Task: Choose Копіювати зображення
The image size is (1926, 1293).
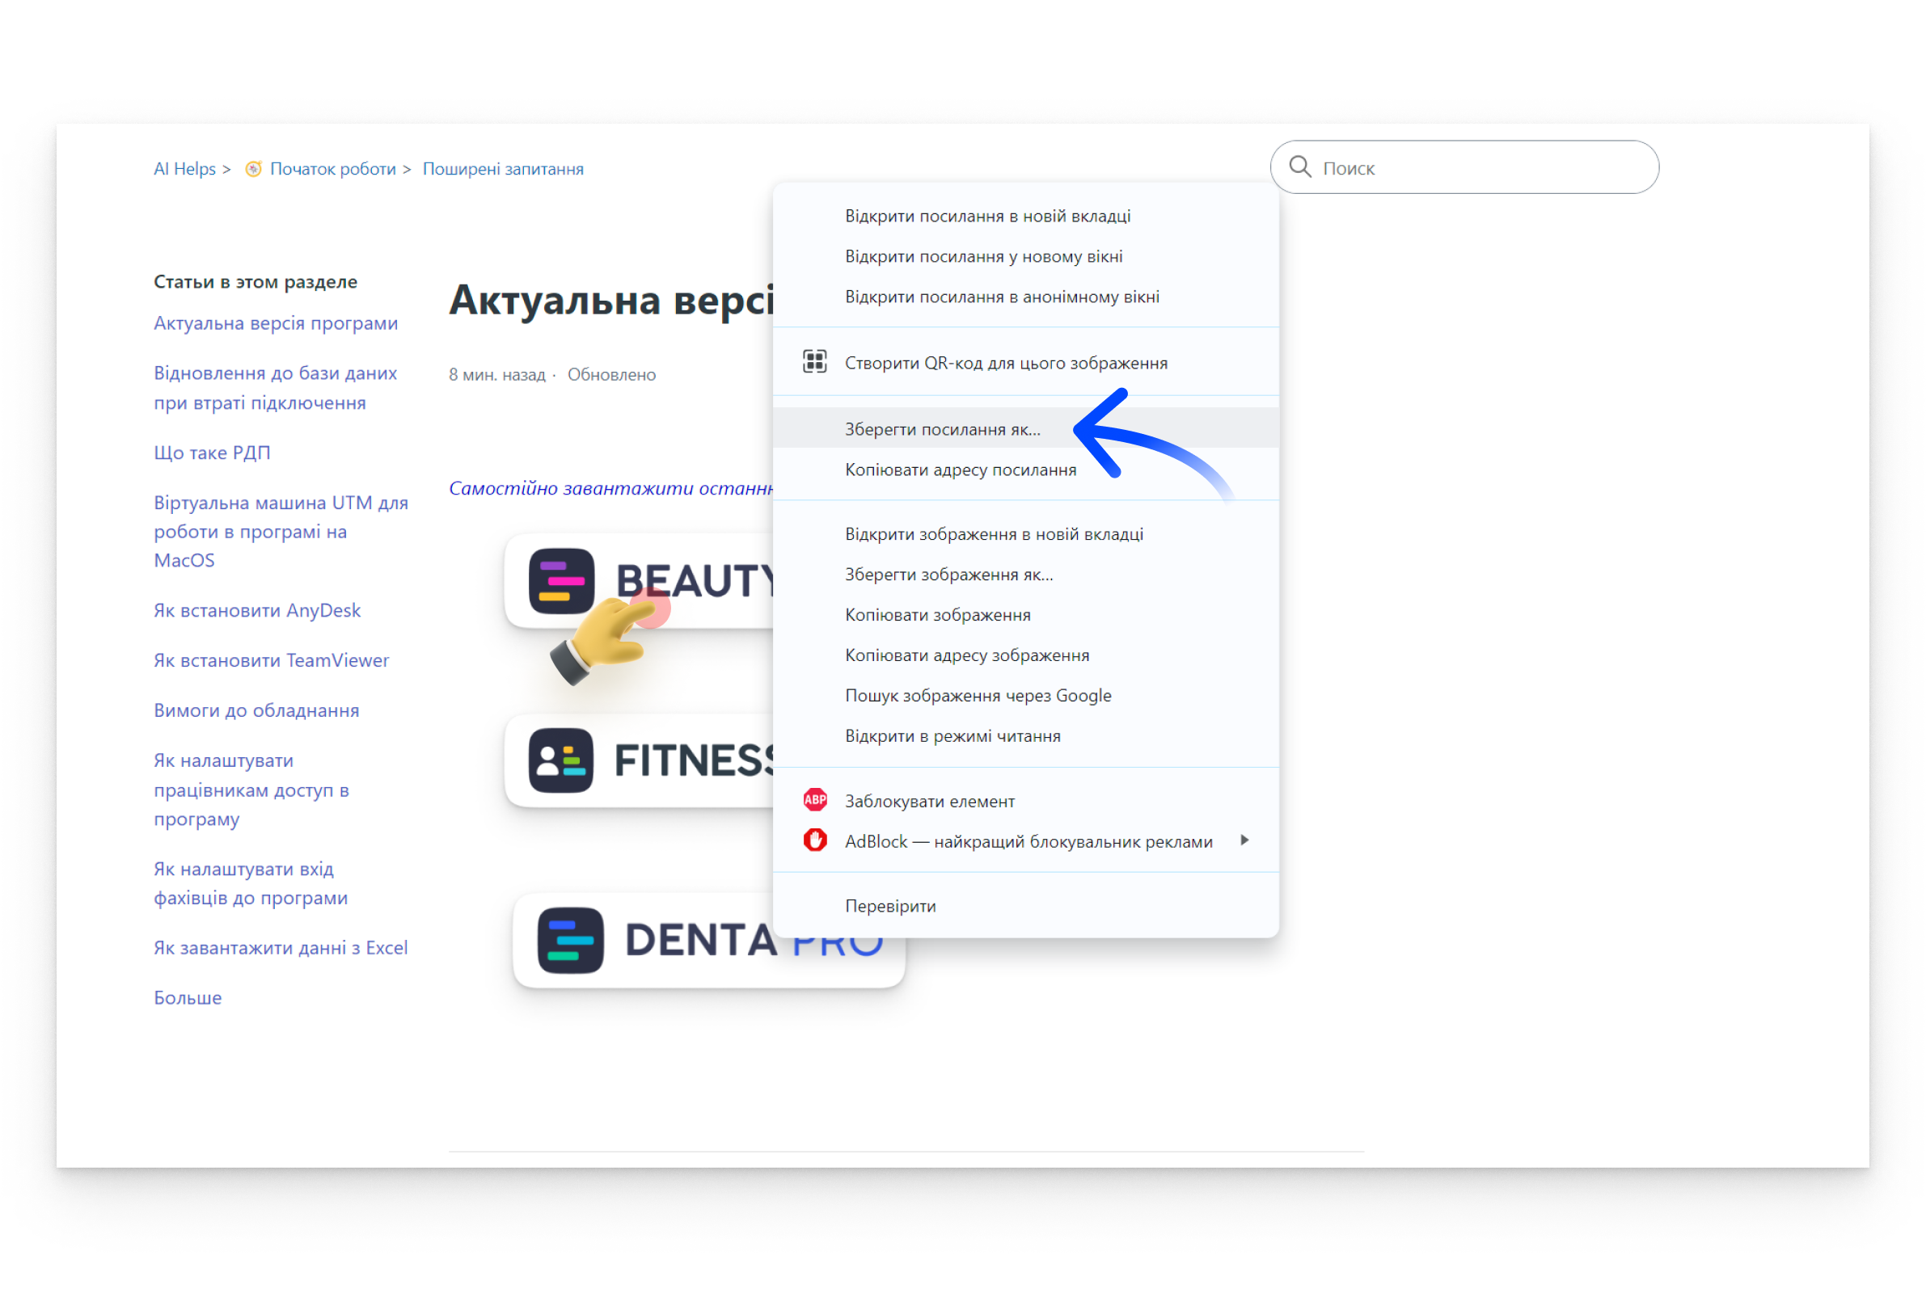Action: (1025, 615)
